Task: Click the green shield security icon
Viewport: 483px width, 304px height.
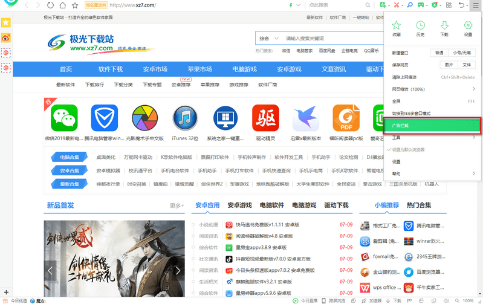Action: (435, 5)
